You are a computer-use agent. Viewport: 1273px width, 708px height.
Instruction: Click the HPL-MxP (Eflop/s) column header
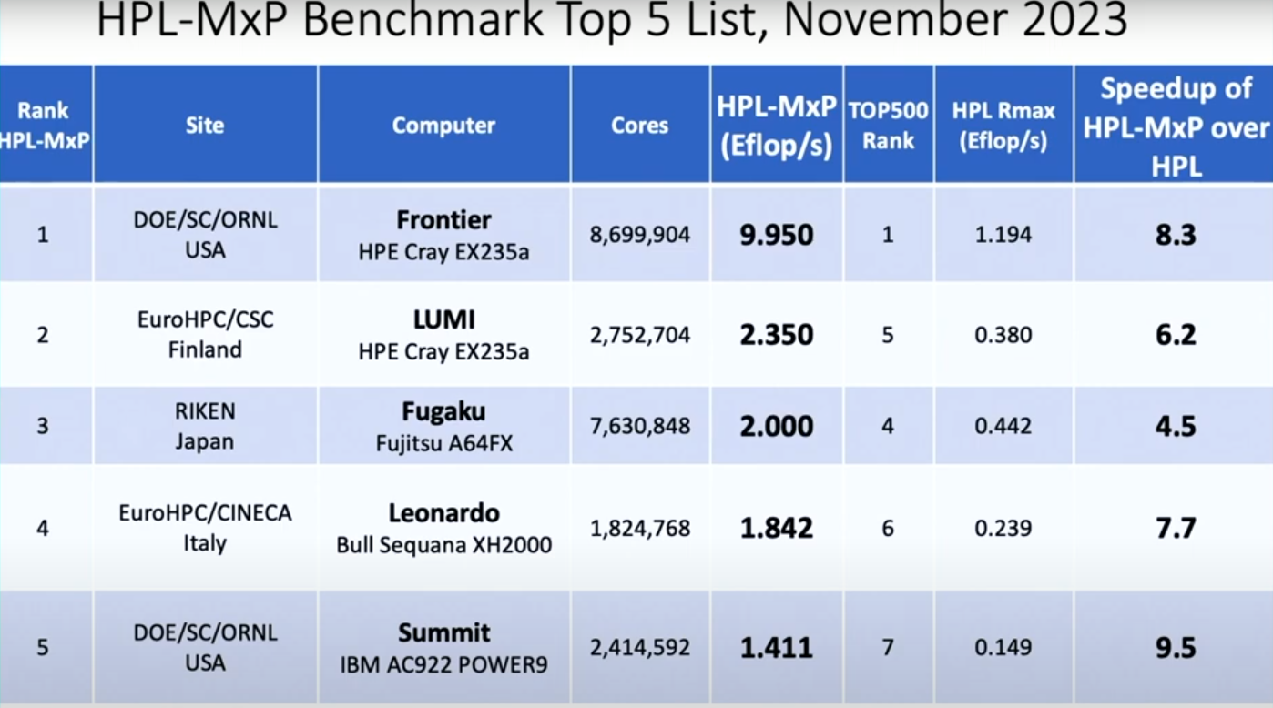tap(776, 125)
